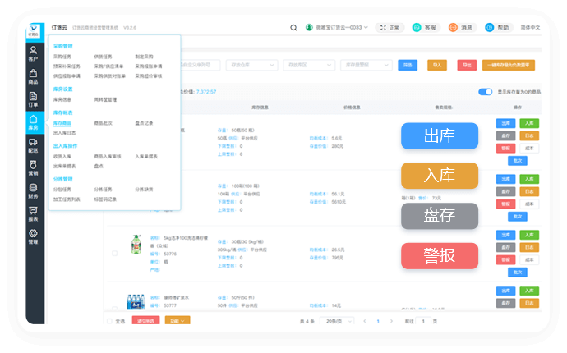Click the search magnifier icon in header

tap(294, 27)
